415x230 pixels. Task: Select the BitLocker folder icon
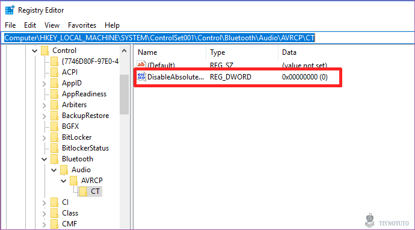click(x=54, y=137)
